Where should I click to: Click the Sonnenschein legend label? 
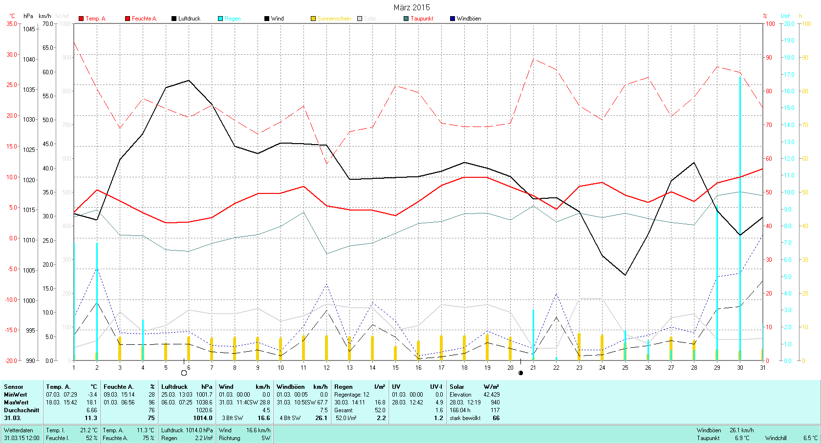(334, 19)
